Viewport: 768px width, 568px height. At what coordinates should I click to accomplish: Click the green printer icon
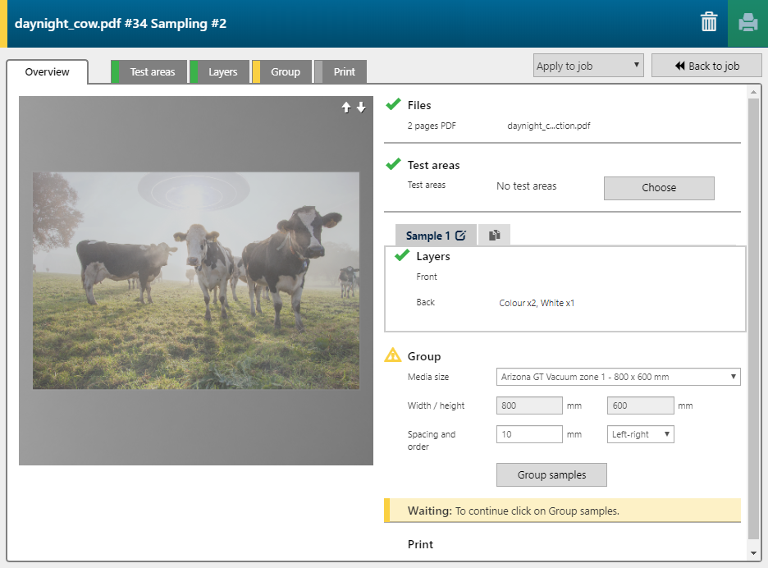tap(748, 23)
